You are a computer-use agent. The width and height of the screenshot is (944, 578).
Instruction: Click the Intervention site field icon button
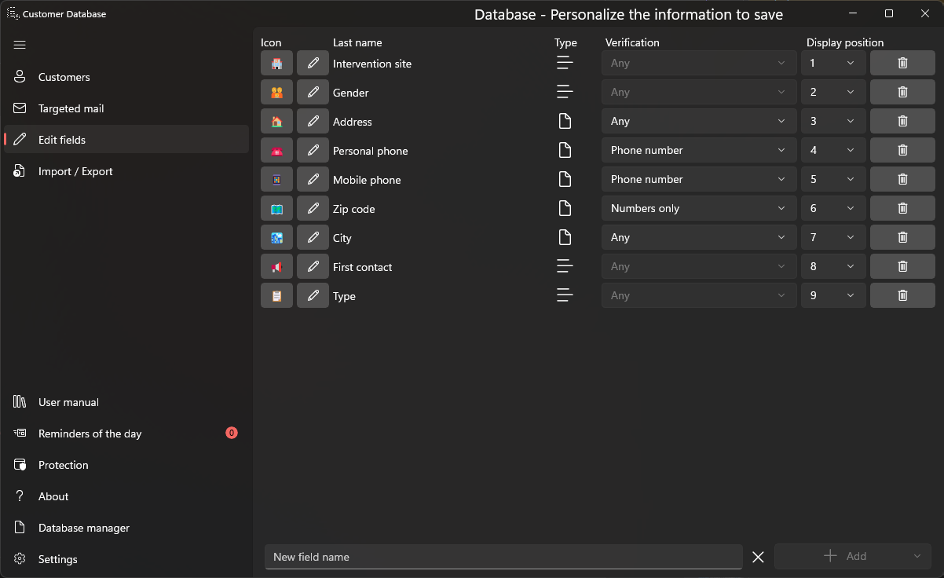276,64
